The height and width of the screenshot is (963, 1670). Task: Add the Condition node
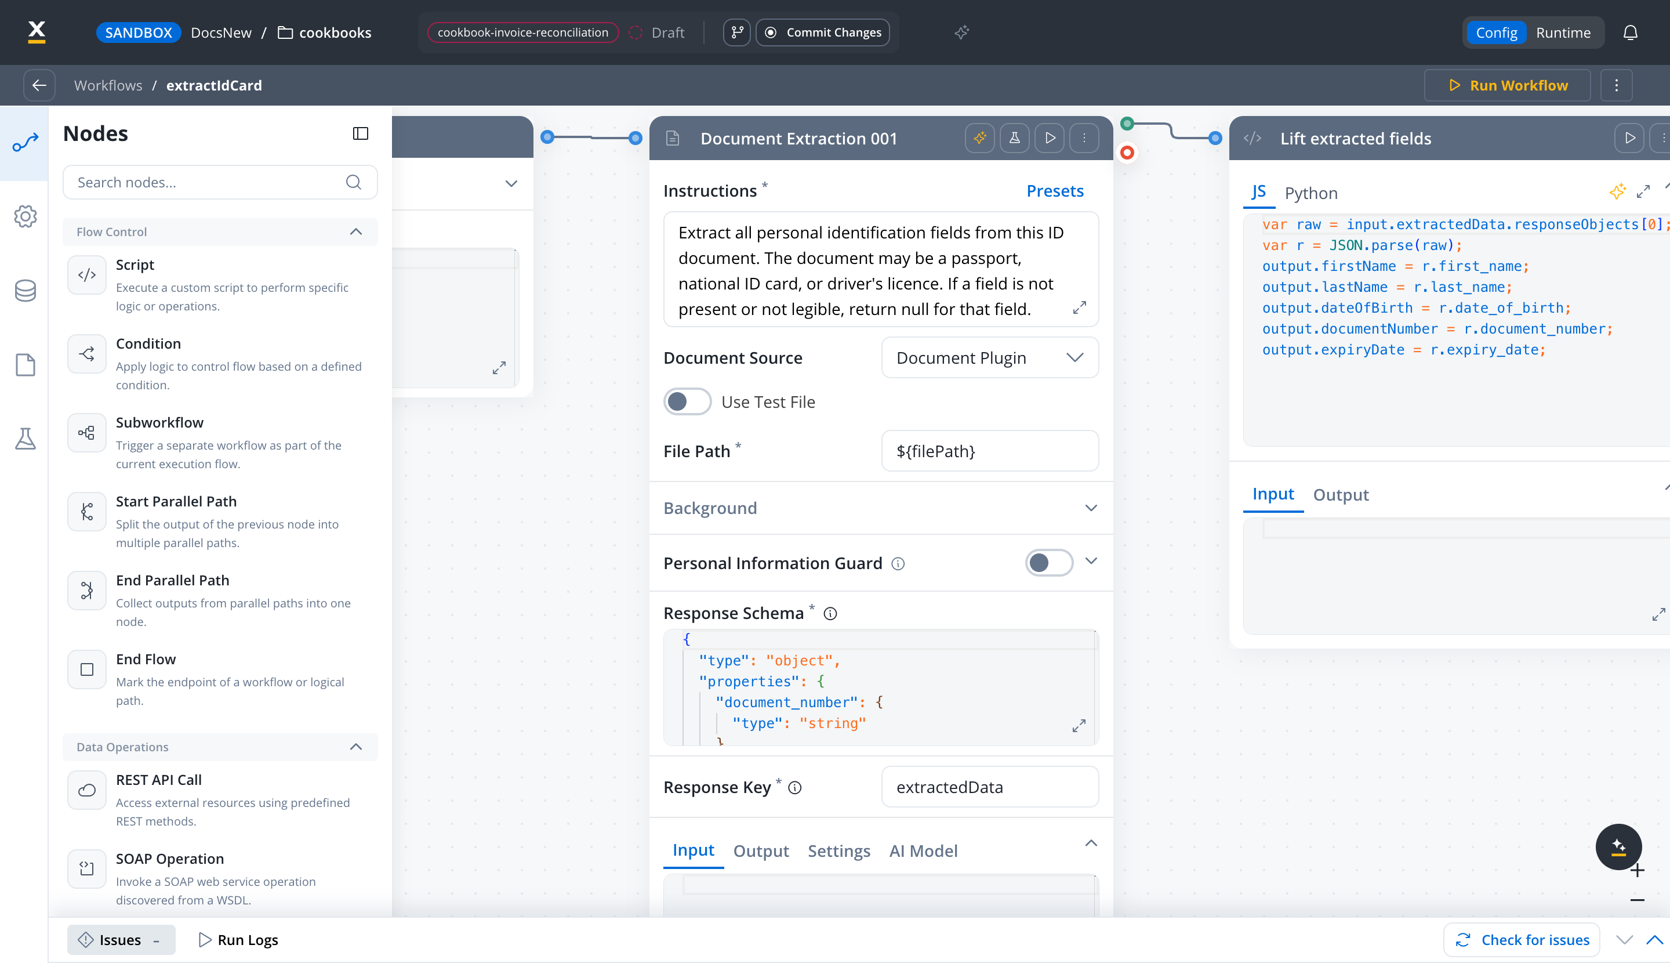[x=221, y=363]
